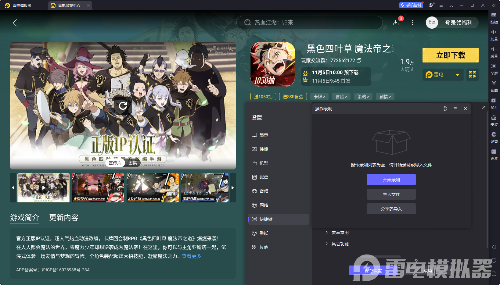Switch to the 更新内容 tab
The width and height of the screenshot is (500, 285).
point(64,218)
